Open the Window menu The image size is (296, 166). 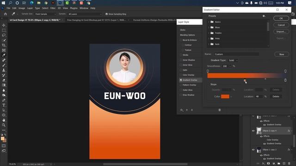84,8
